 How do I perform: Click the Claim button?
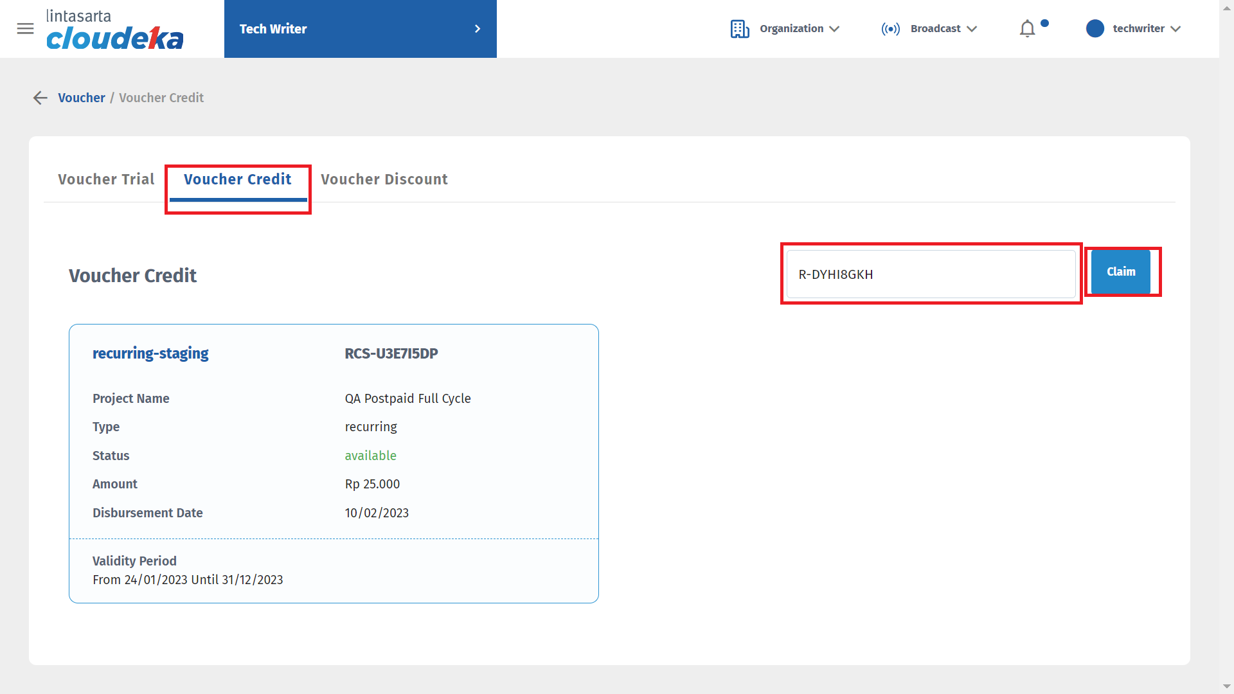point(1120,272)
